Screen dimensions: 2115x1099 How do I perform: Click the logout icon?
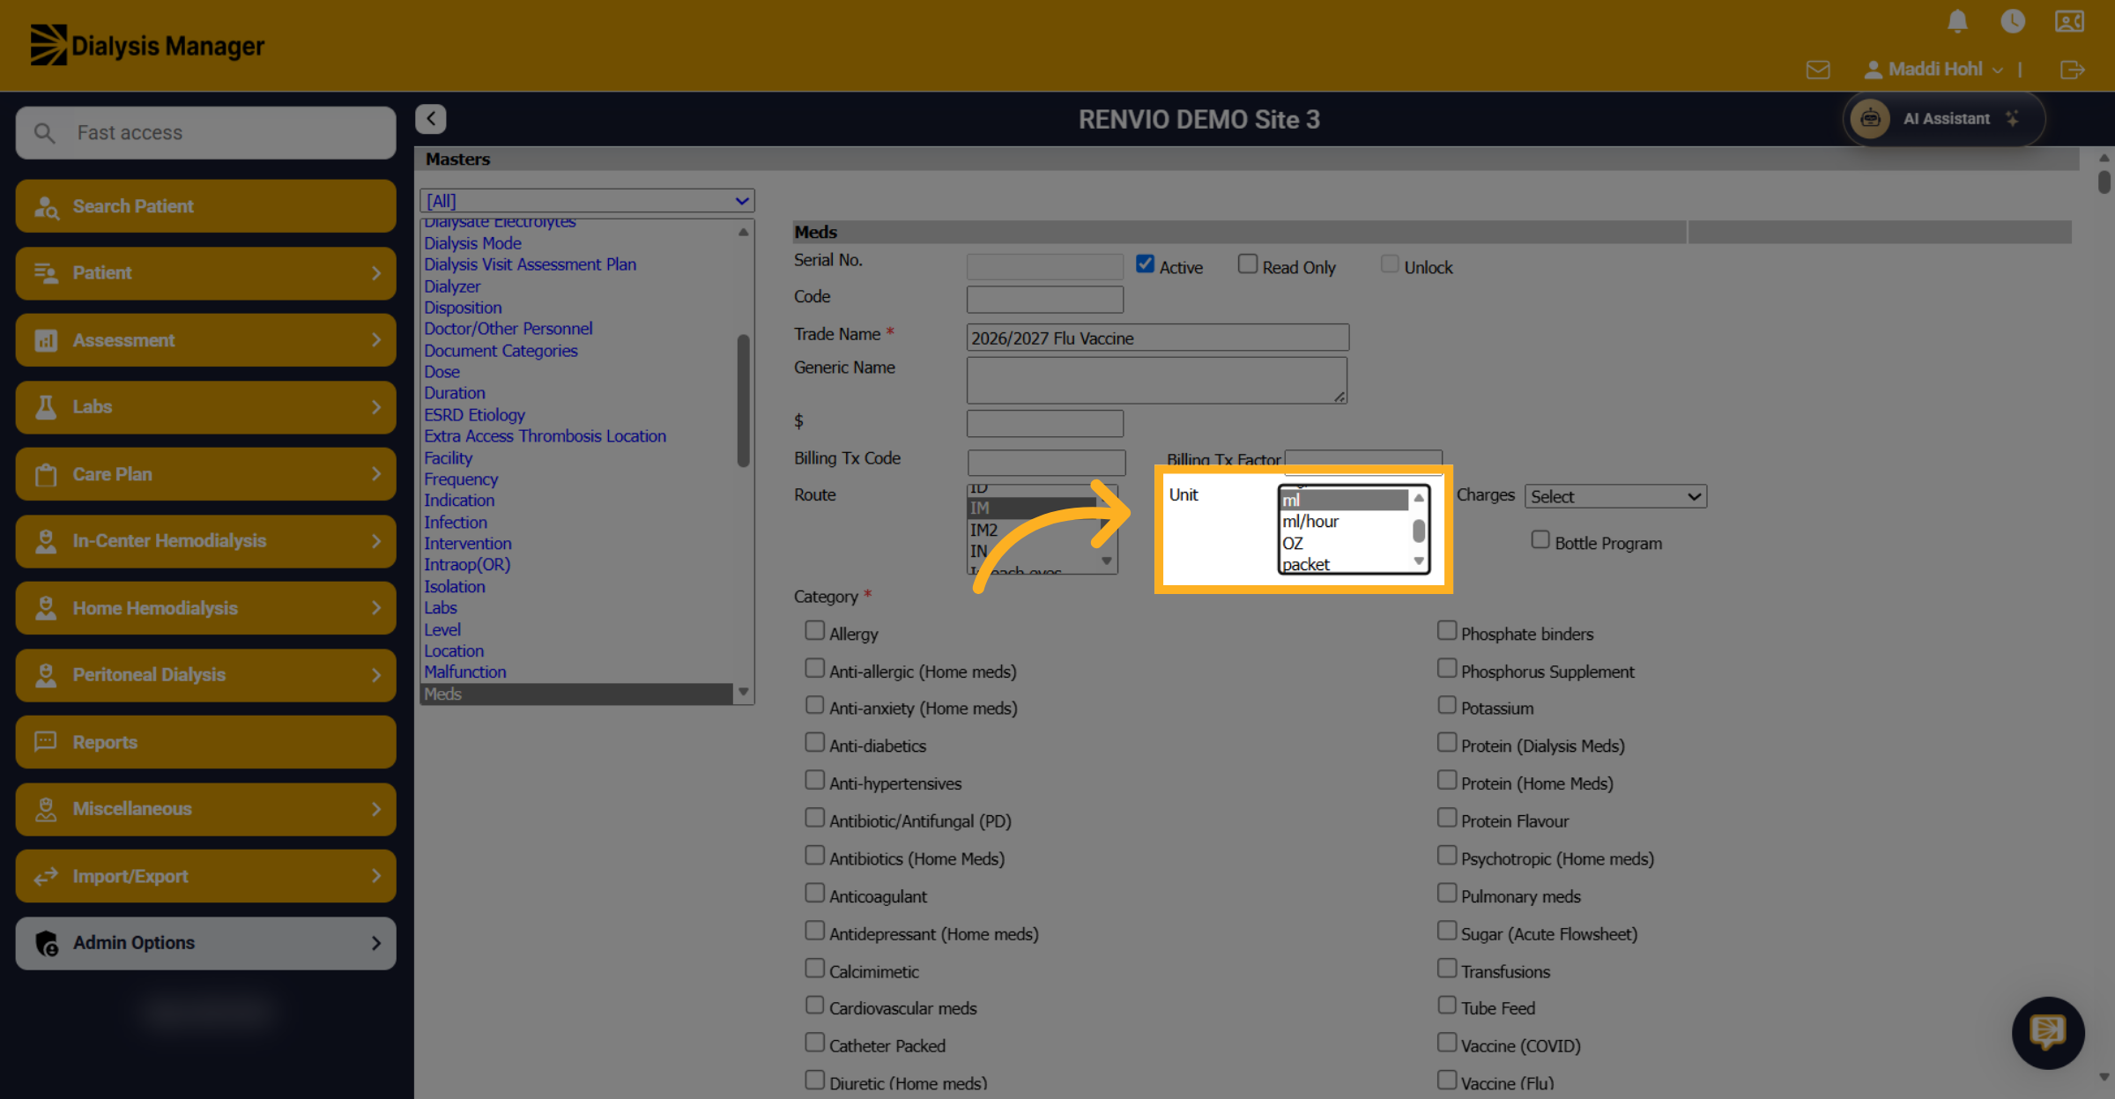[x=2072, y=70]
